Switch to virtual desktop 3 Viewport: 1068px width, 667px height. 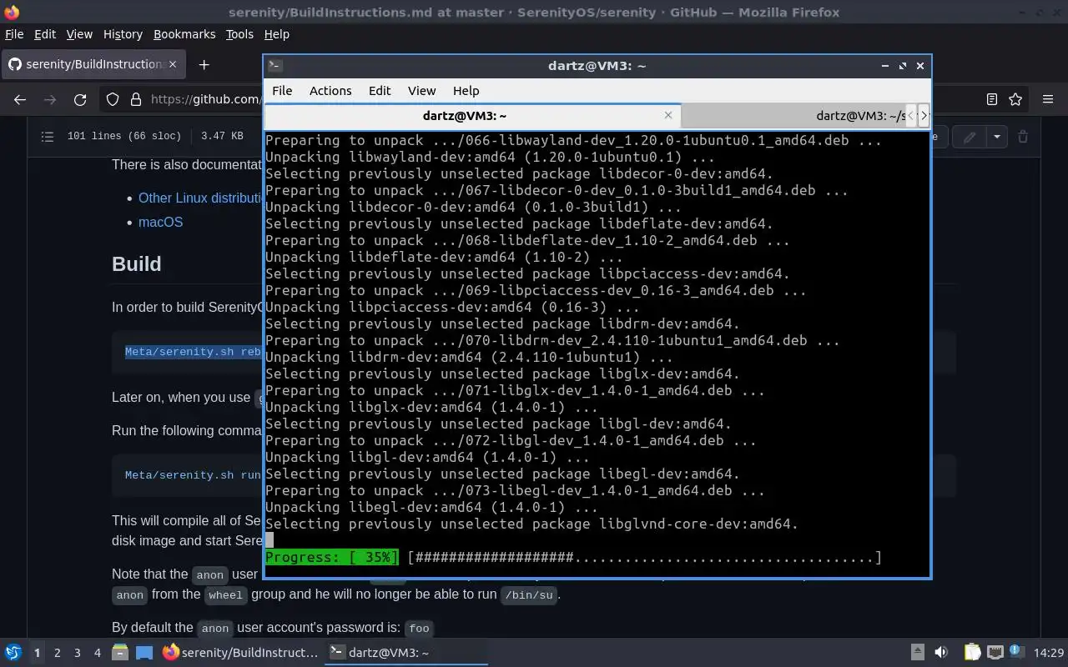(x=77, y=653)
